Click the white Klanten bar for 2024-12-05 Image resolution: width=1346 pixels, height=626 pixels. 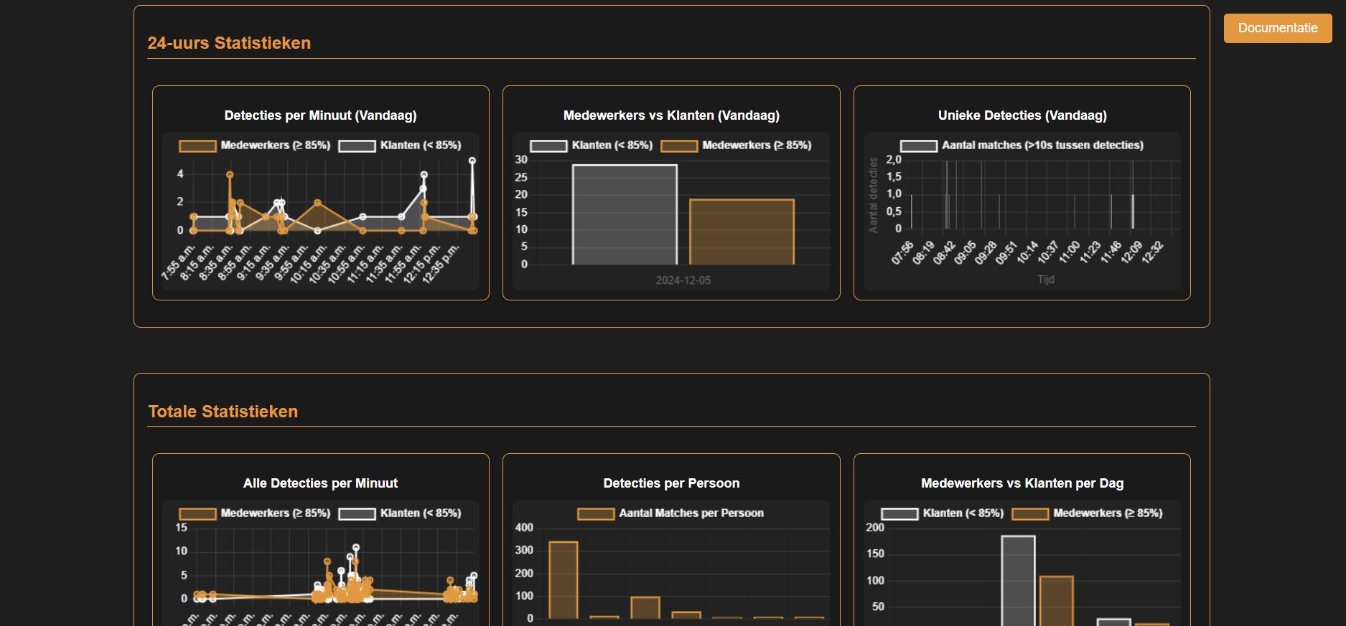coord(625,214)
